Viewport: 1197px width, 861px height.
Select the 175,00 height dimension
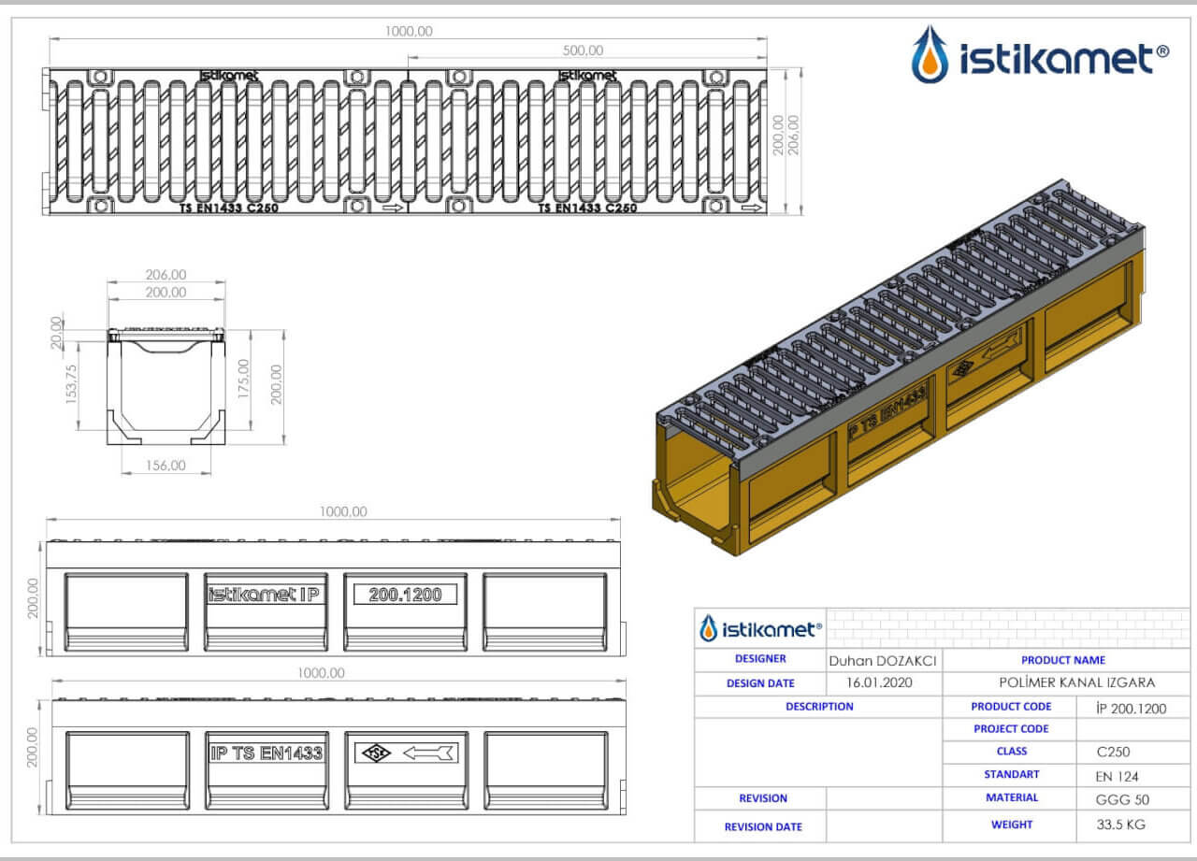(244, 378)
